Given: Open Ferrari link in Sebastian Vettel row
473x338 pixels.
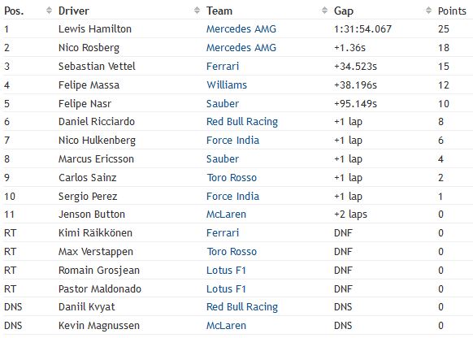Looking at the screenshot, I should coord(223,67).
